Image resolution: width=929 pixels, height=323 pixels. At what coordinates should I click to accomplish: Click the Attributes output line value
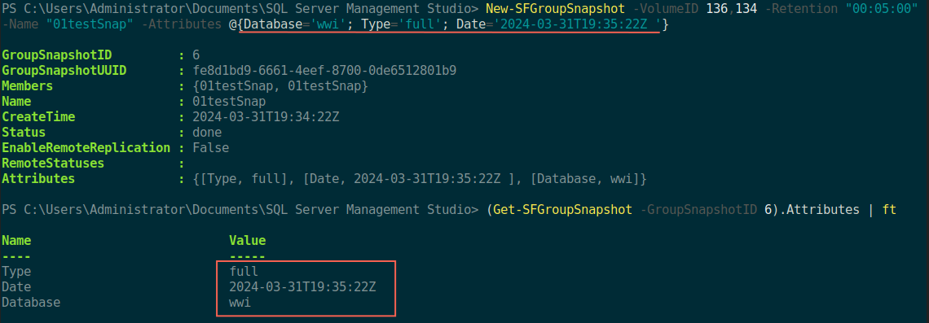coord(420,179)
